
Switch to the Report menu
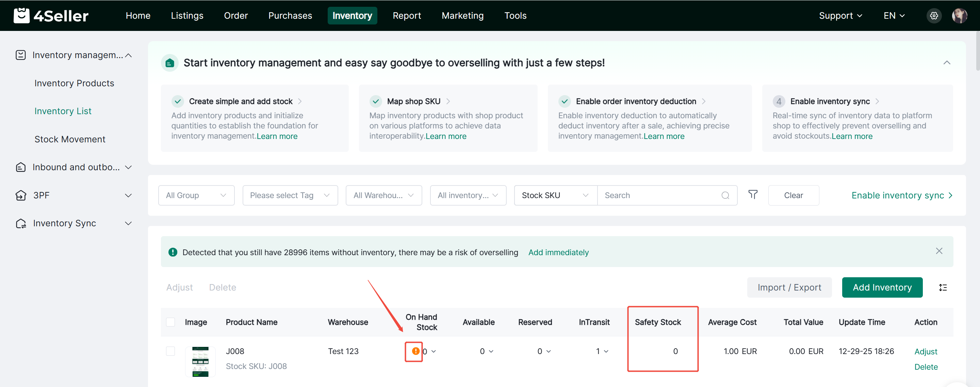pyautogui.click(x=407, y=16)
